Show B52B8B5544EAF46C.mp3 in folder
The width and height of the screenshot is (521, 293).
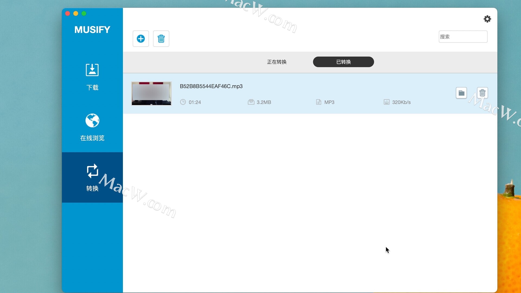[x=461, y=93]
